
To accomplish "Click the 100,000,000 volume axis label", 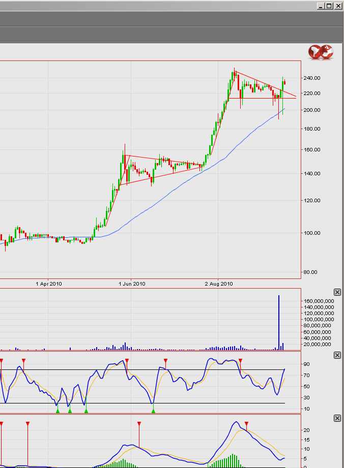I will [x=319, y=319].
